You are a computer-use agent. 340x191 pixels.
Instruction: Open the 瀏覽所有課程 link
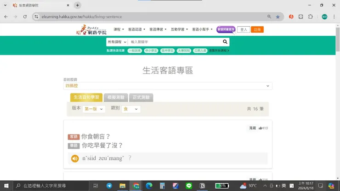[219, 51]
